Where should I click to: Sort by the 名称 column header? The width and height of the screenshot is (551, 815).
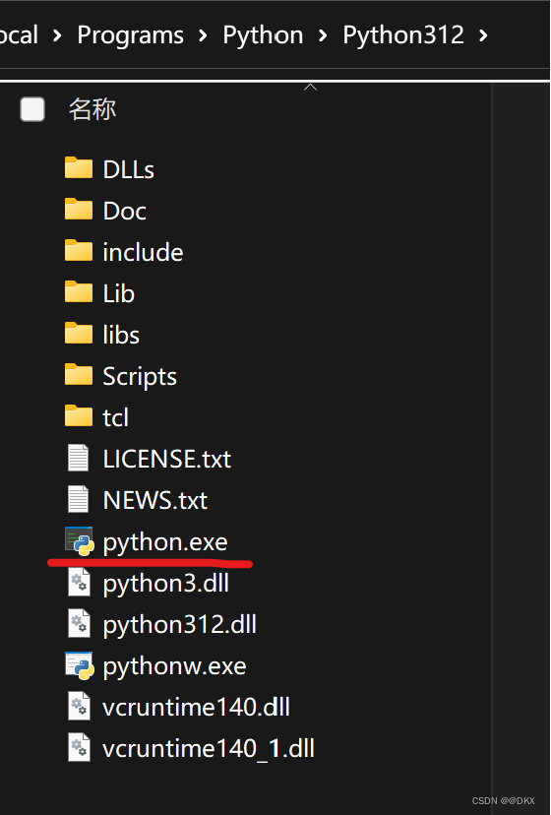point(92,109)
